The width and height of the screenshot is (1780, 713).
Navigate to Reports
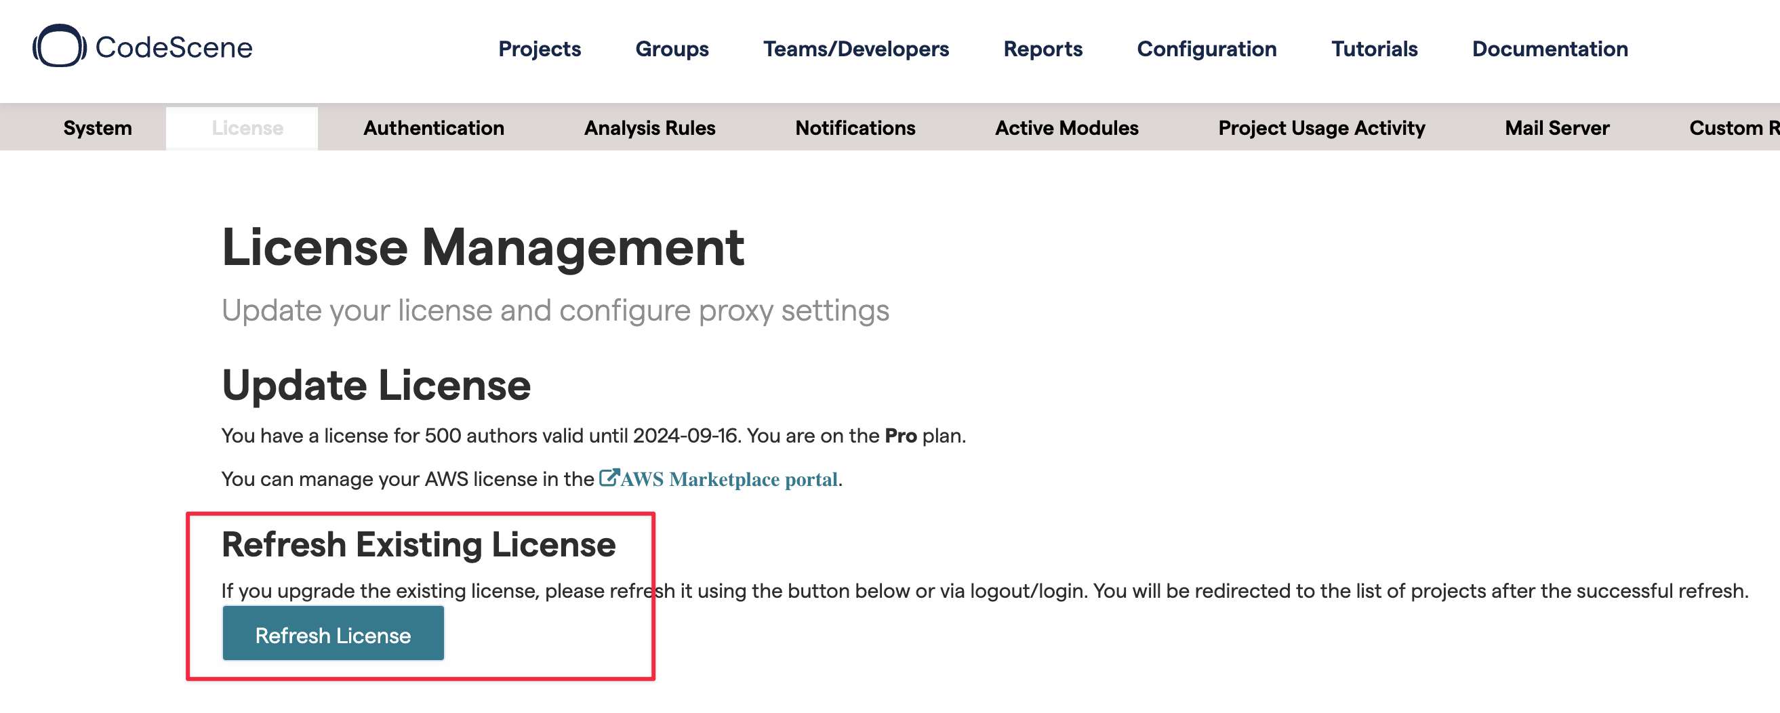[1042, 49]
